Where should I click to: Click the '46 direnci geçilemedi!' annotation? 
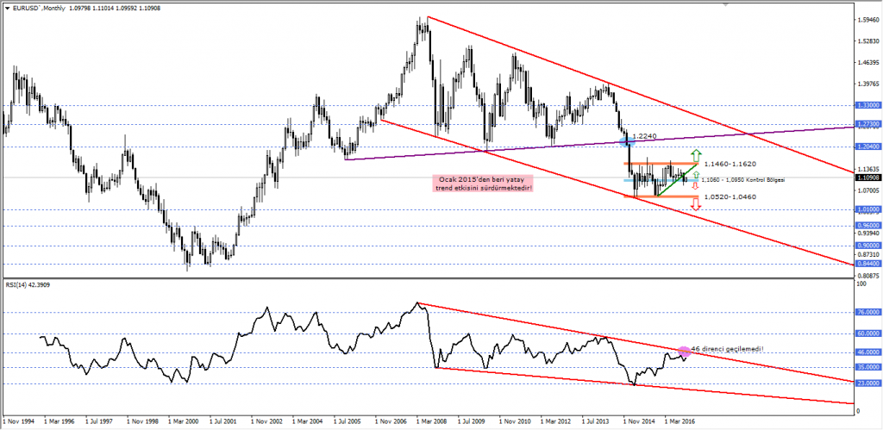[728, 350]
